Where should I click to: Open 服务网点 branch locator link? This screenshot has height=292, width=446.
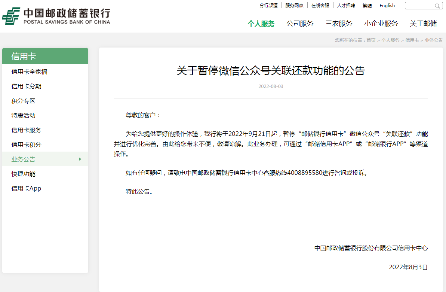tap(294, 6)
